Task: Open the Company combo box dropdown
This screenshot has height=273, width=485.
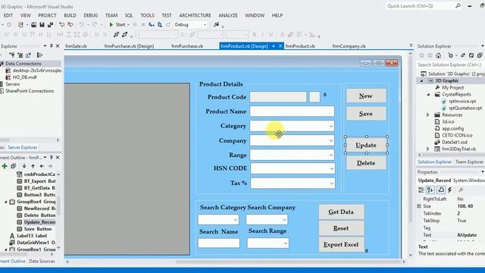Action: pyautogui.click(x=330, y=140)
